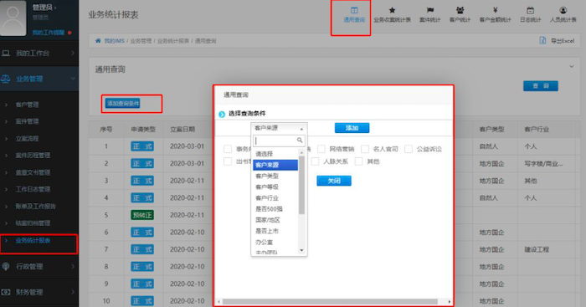This screenshot has width=586, height=307.
Task: Click the home icon in breadcrumb
Action: click(98, 40)
